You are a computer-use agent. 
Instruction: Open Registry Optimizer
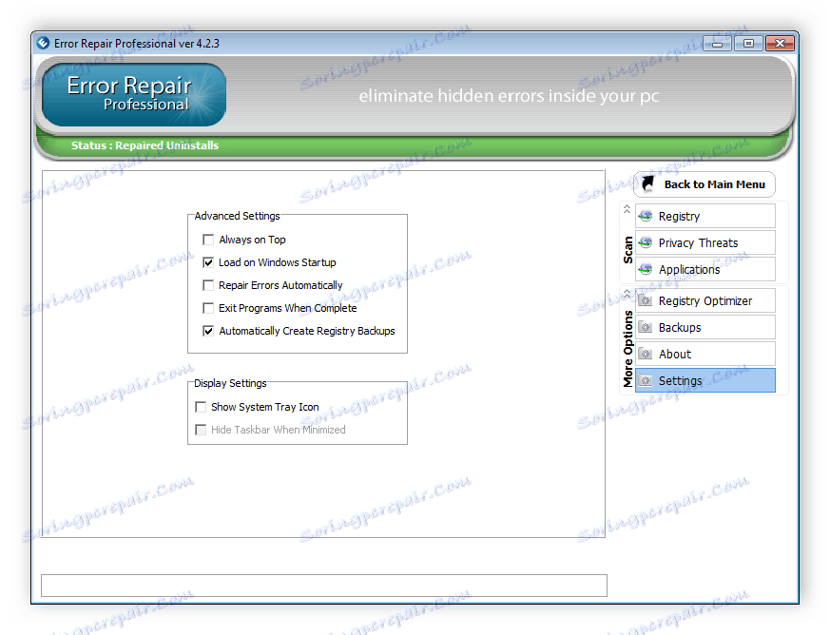[705, 300]
